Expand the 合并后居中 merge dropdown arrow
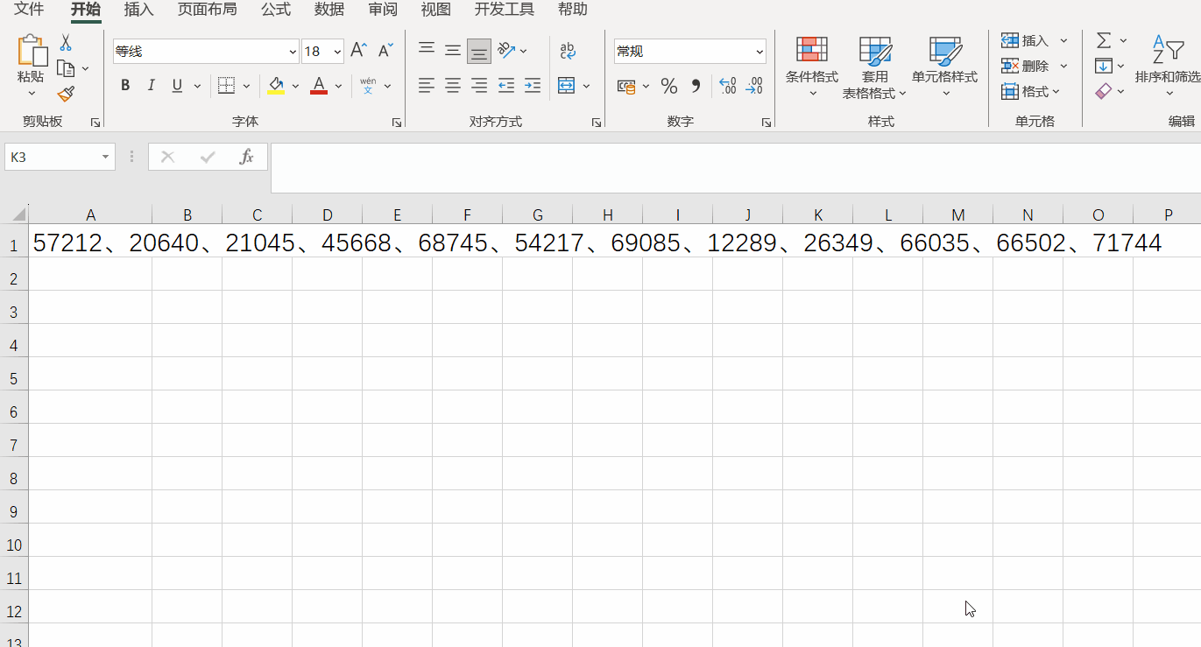1201x647 pixels. coord(585,86)
